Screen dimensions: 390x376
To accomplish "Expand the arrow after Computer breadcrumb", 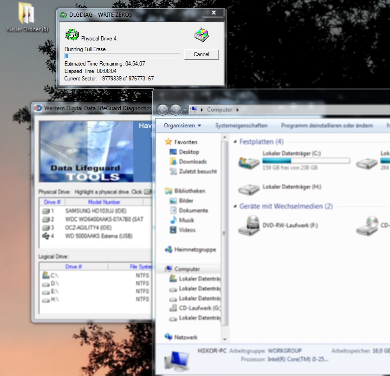I will pos(238,110).
